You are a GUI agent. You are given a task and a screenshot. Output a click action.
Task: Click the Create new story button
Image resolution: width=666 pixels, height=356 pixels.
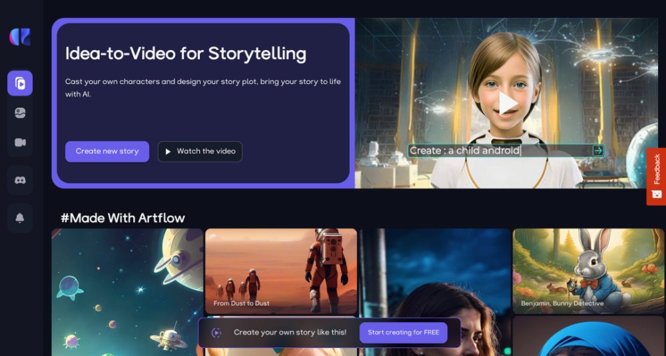(107, 151)
